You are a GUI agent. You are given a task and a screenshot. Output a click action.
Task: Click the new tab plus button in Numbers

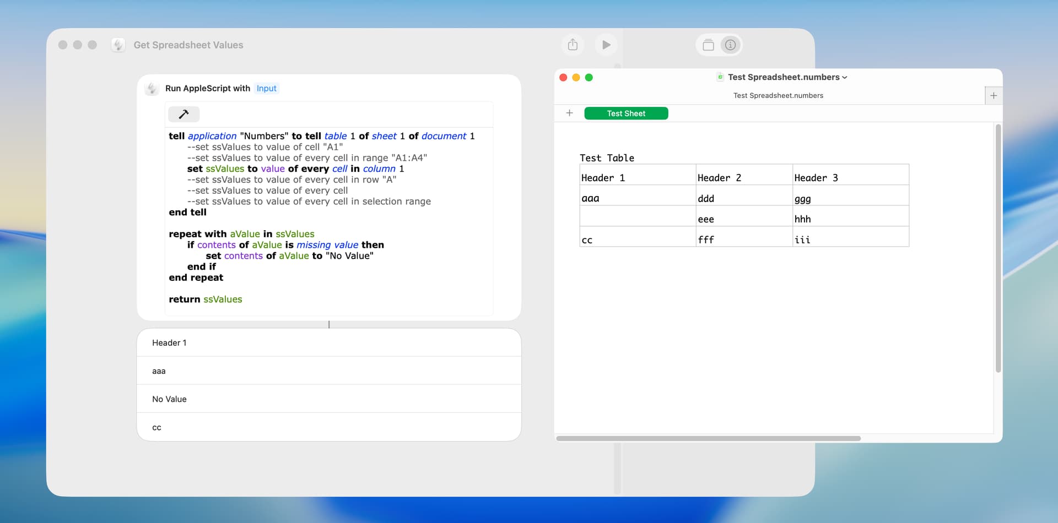(993, 95)
